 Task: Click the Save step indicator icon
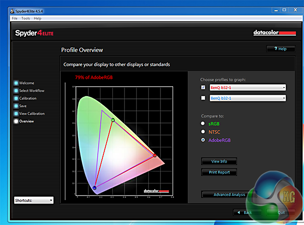16,106
